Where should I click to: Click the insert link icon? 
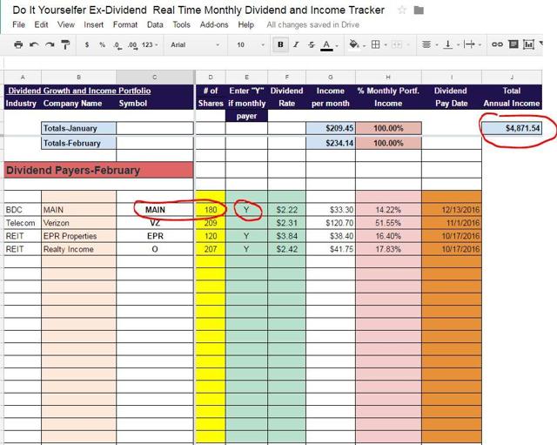coord(497,44)
